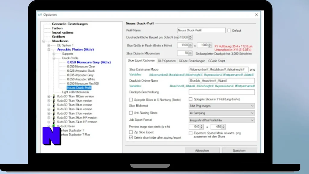
Task: Click the machine icon beside Kudo3D Titan 26um HR version
Action: [54, 118]
